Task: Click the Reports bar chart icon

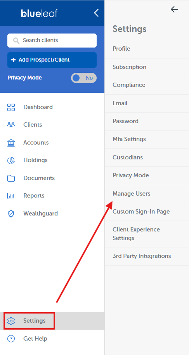Action: coord(11,196)
